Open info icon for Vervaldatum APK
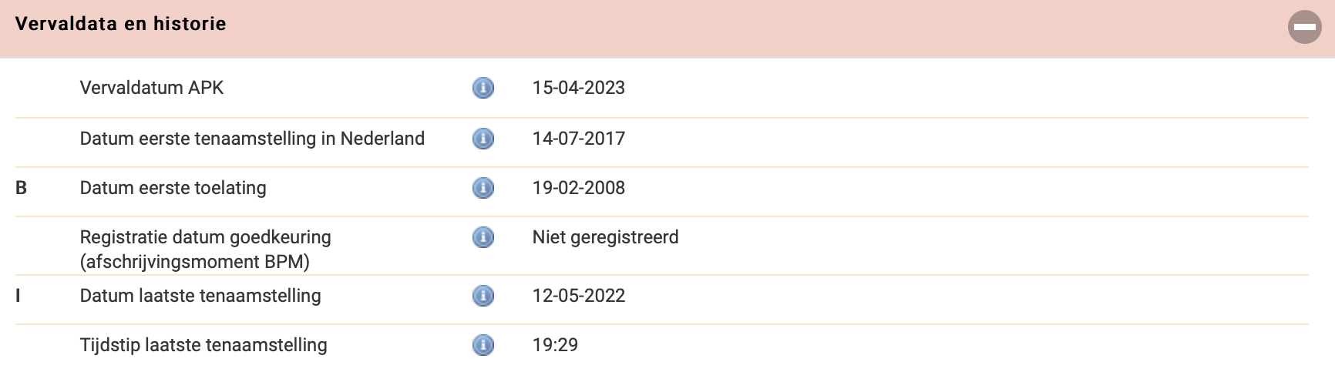1335x382 pixels. (483, 88)
